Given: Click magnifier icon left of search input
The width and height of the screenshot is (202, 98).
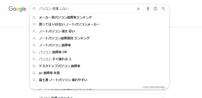Looking at the screenshot, I should click(34, 8).
